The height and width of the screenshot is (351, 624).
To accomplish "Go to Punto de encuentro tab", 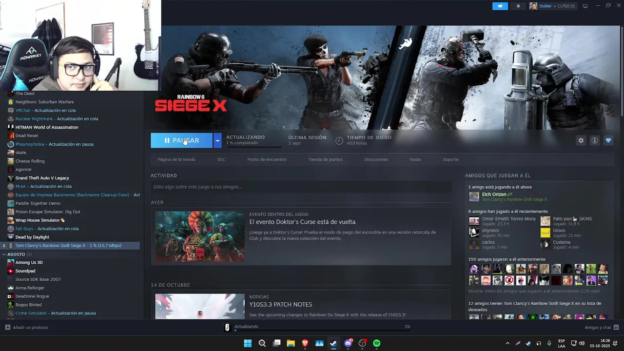I will pos(267,159).
